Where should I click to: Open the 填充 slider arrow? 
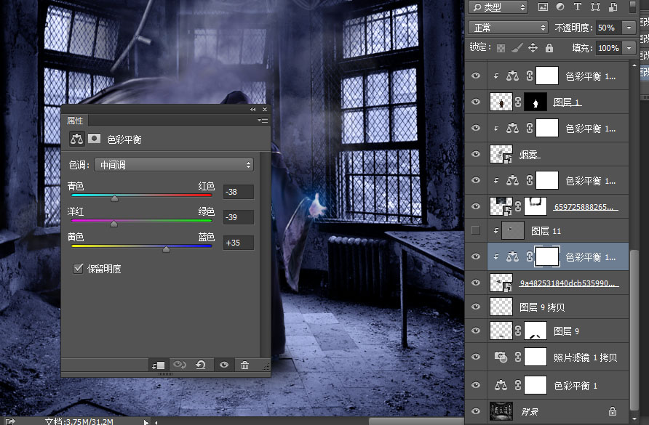(x=629, y=48)
